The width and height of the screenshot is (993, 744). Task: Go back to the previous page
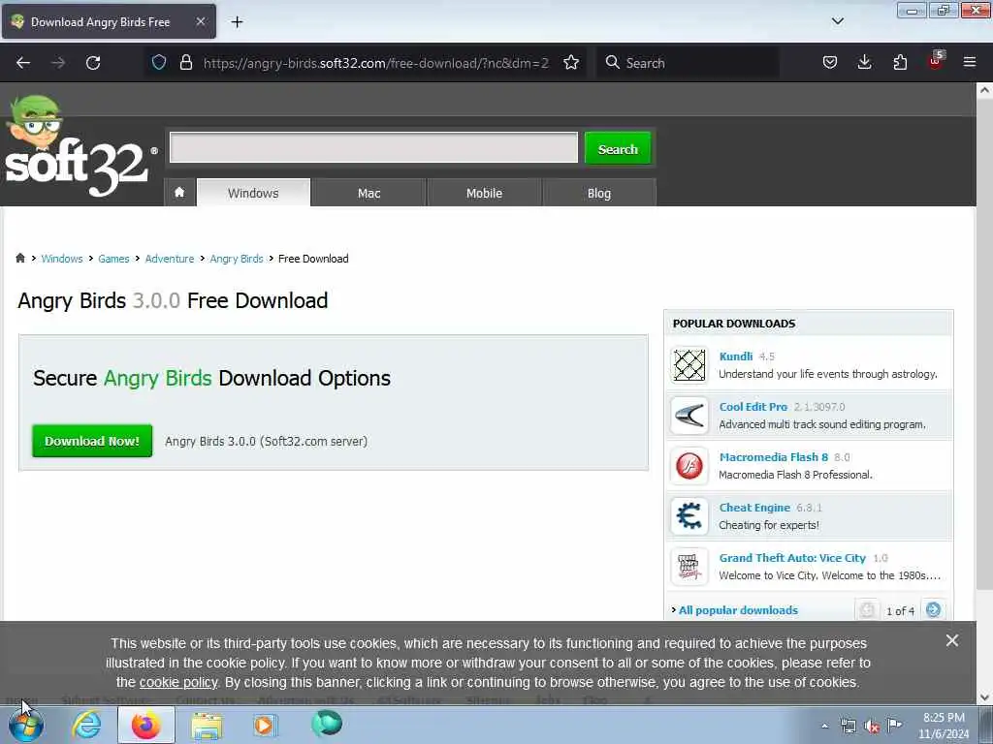click(x=23, y=63)
